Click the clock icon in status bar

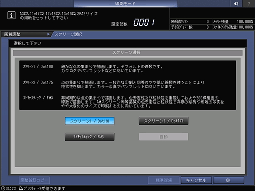[x=3, y=188]
